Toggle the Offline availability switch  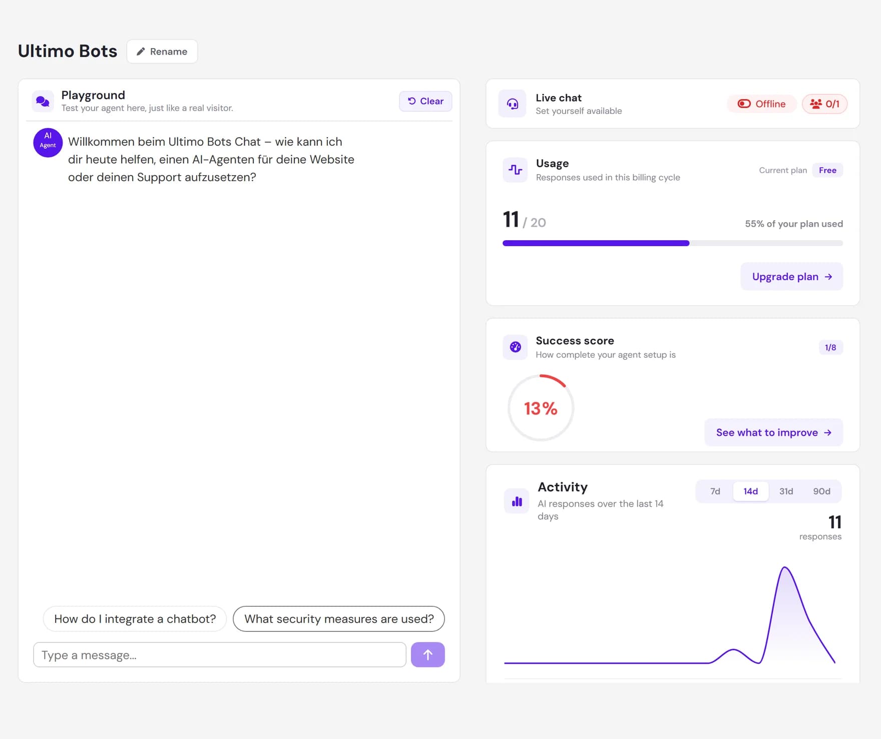pos(761,104)
